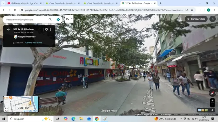Open Task View in the taskbar

click(x=57, y=119)
